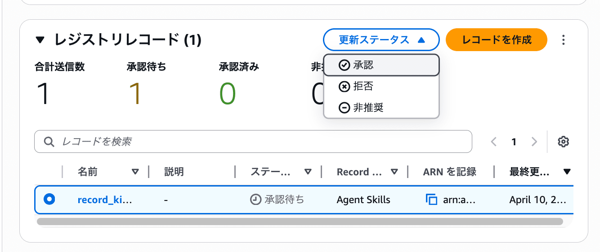Image resolution: width=600 pixels, height=252 pixels.
Task: Collapse the レジストリレコード section
Action: (x=40, y=40)
